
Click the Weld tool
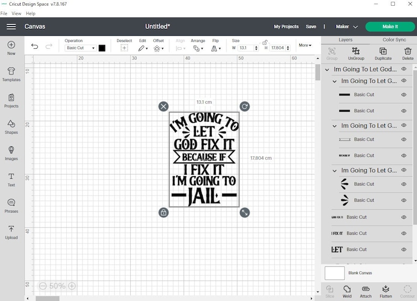tap(347, 292)
